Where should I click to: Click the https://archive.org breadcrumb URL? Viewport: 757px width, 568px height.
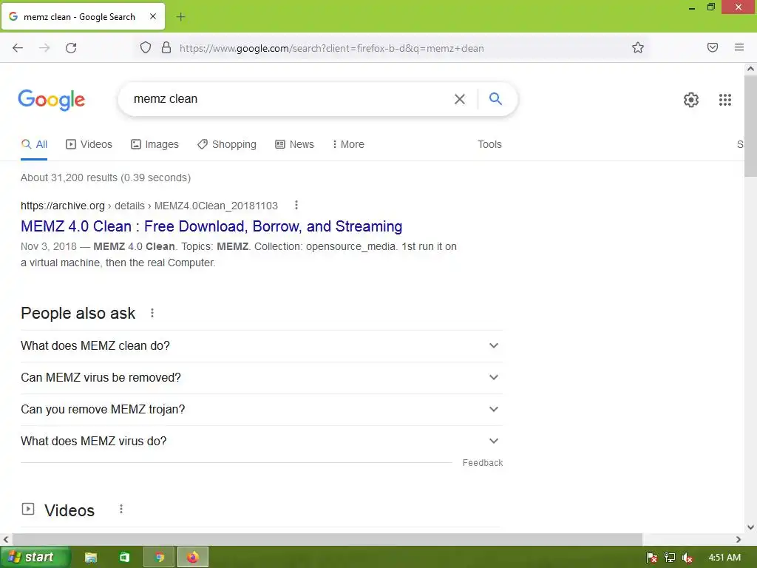pos(63,206)
